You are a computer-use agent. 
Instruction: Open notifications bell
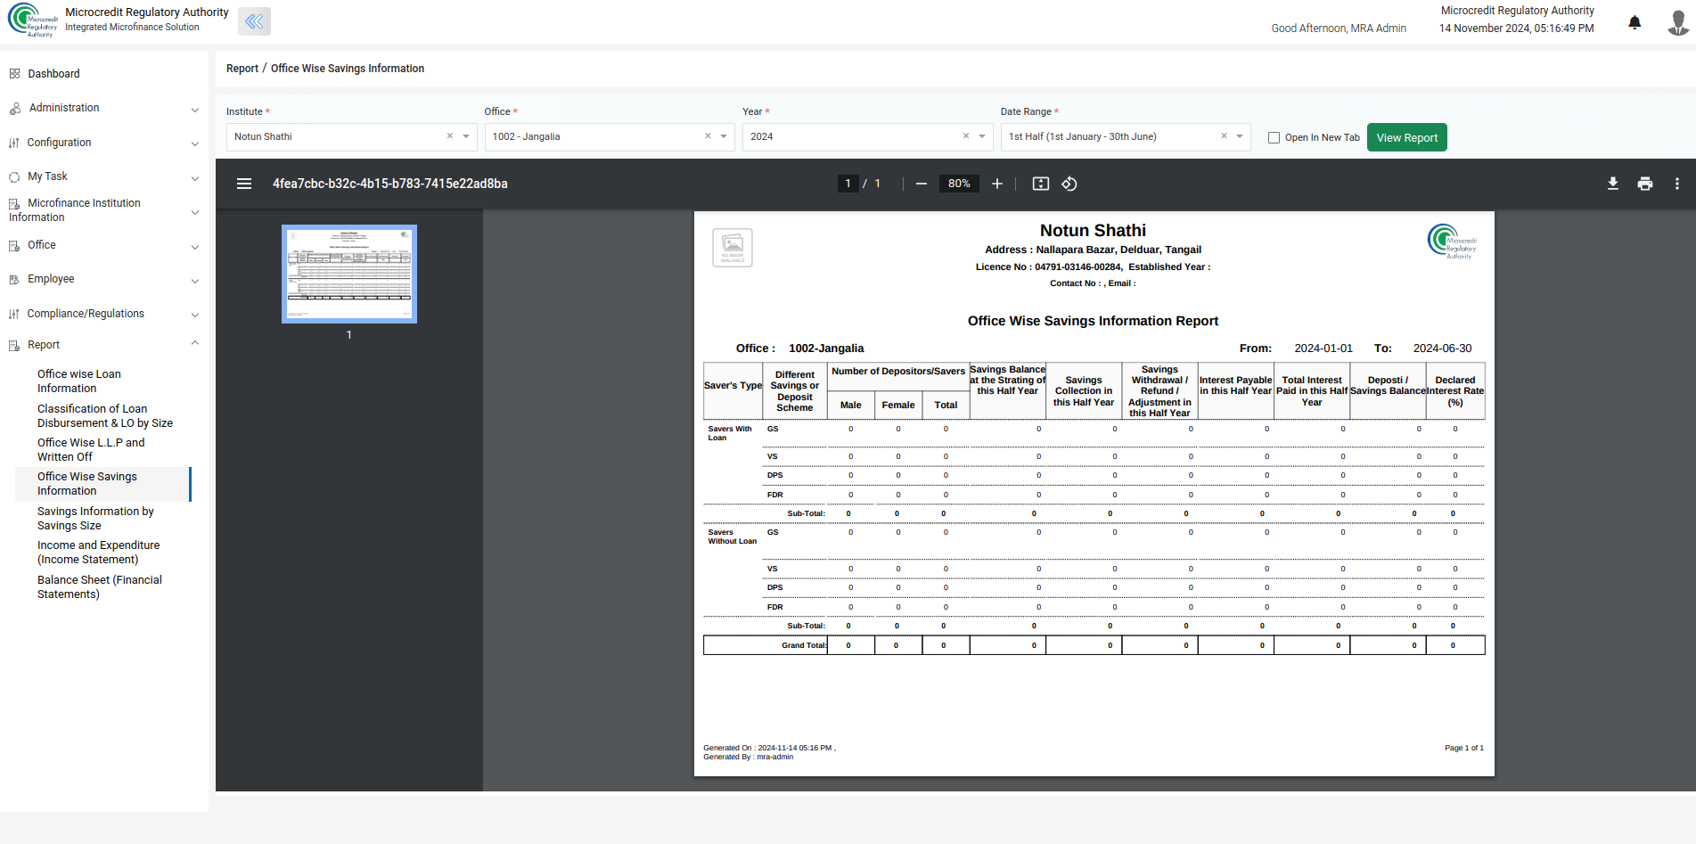(x=1635, y=22)
